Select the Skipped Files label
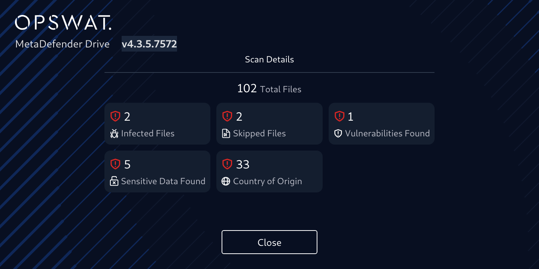Screen dimensions: 539x269 pos(259,134)
